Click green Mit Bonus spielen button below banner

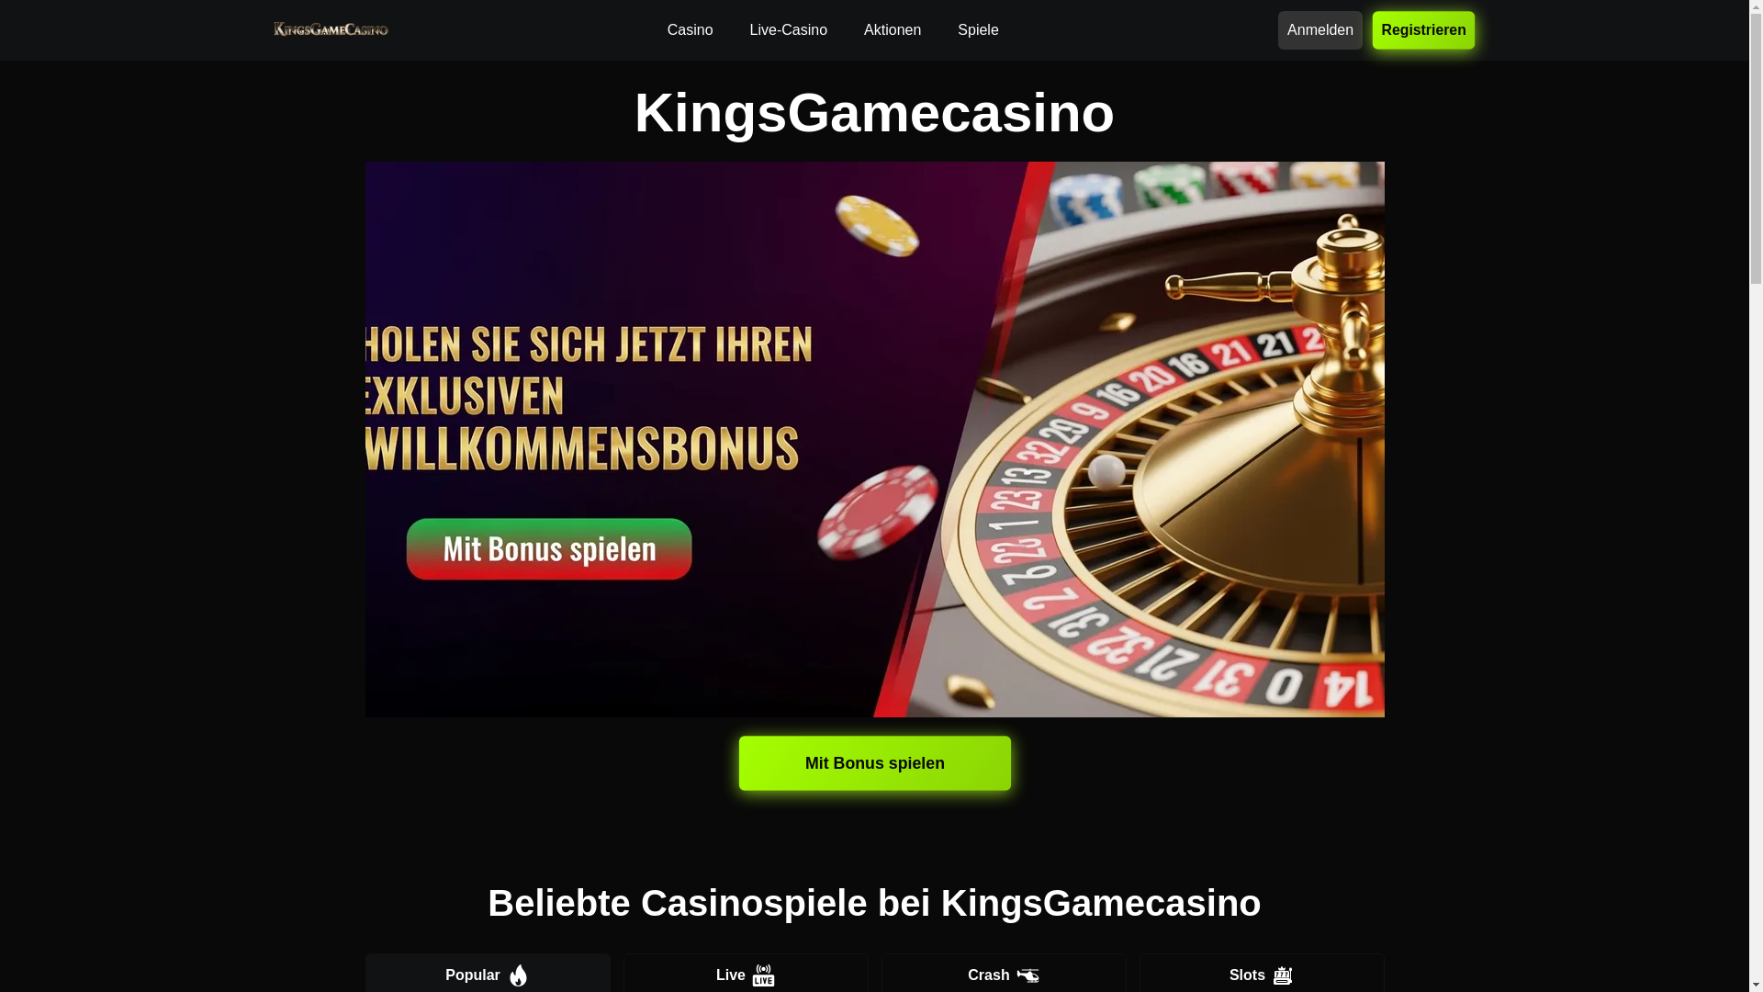click(x=874, y=763)
